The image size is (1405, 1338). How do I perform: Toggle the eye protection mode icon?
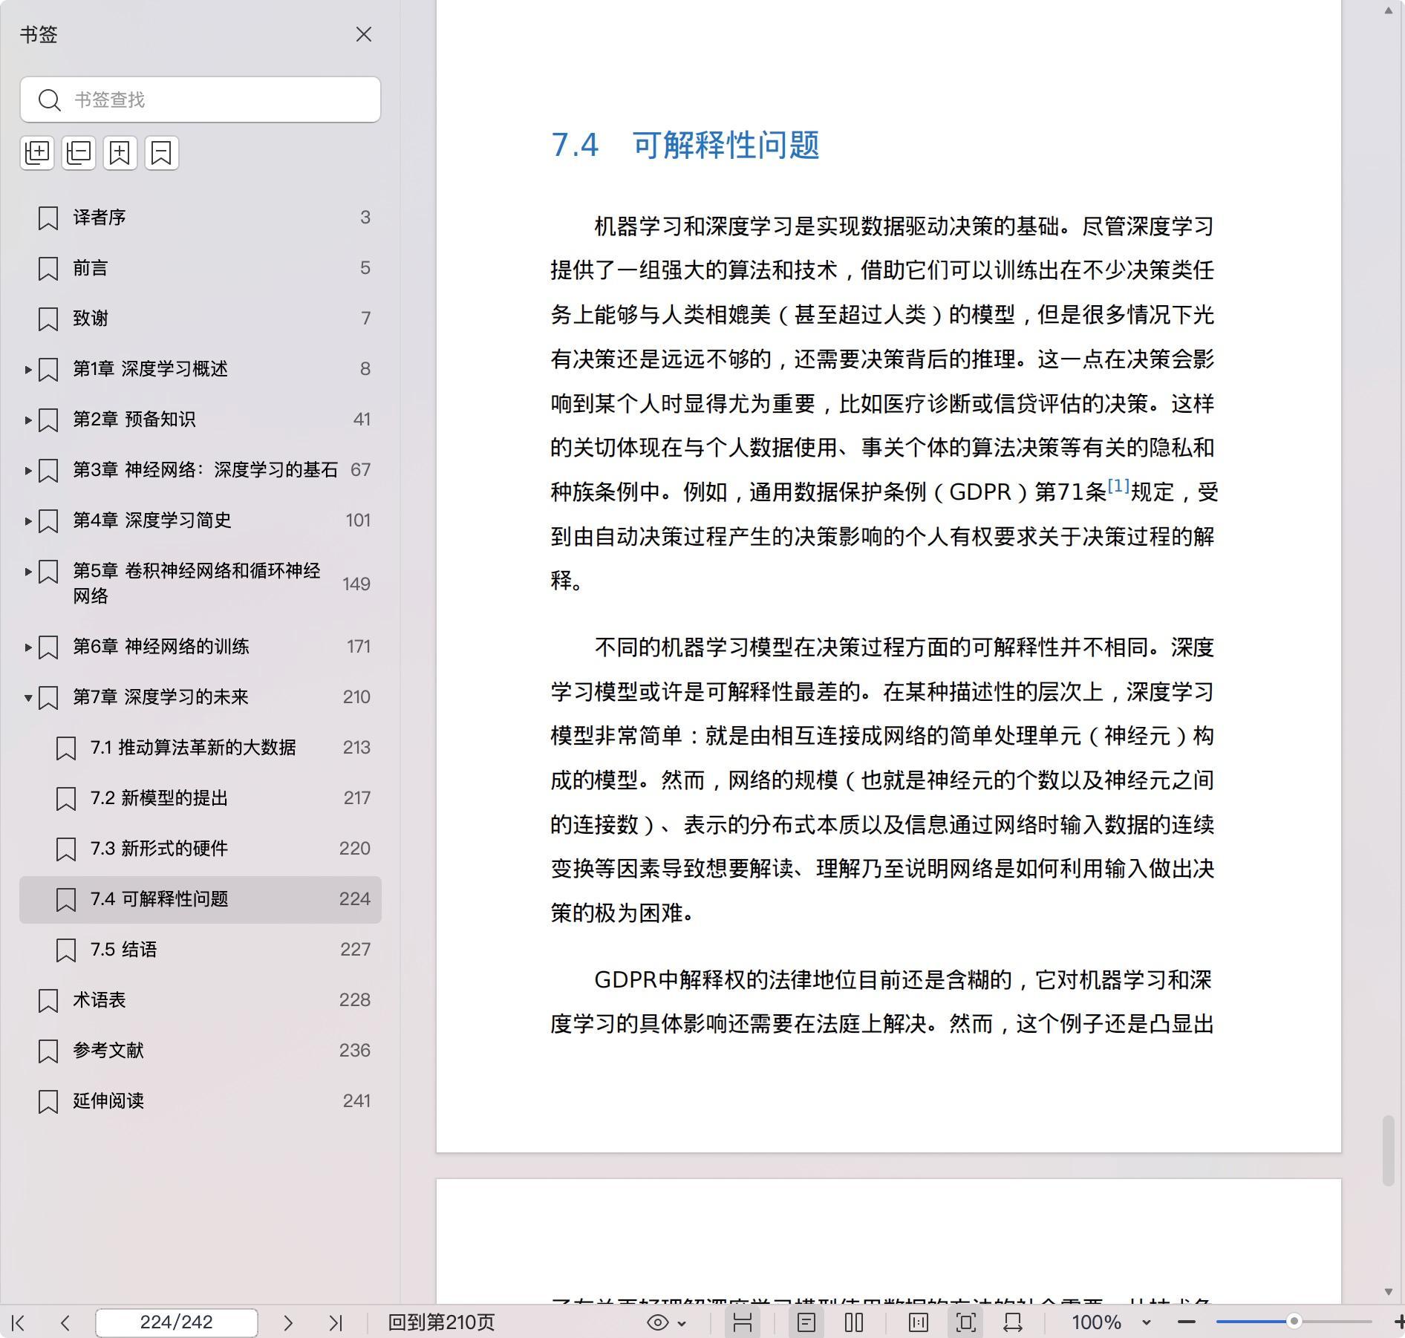click(x=658, y=1322)
